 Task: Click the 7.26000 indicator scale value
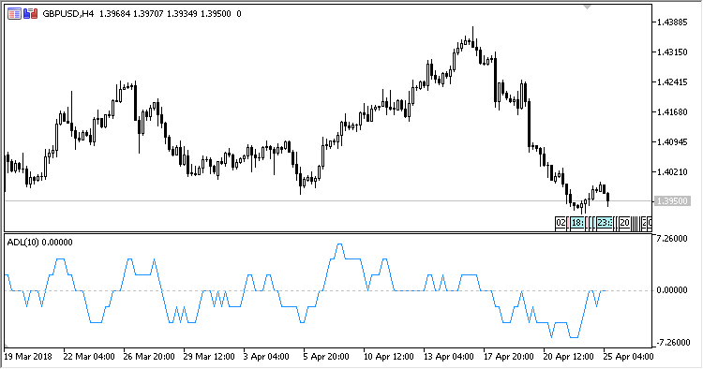tap(672, 239)
